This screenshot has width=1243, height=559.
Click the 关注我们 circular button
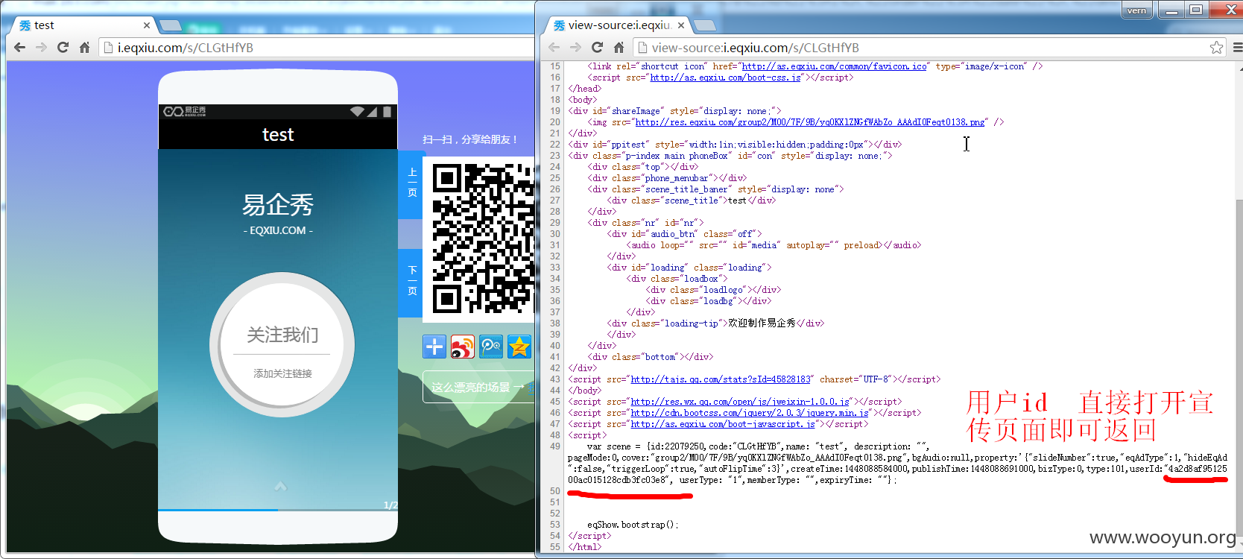point(282,345)
